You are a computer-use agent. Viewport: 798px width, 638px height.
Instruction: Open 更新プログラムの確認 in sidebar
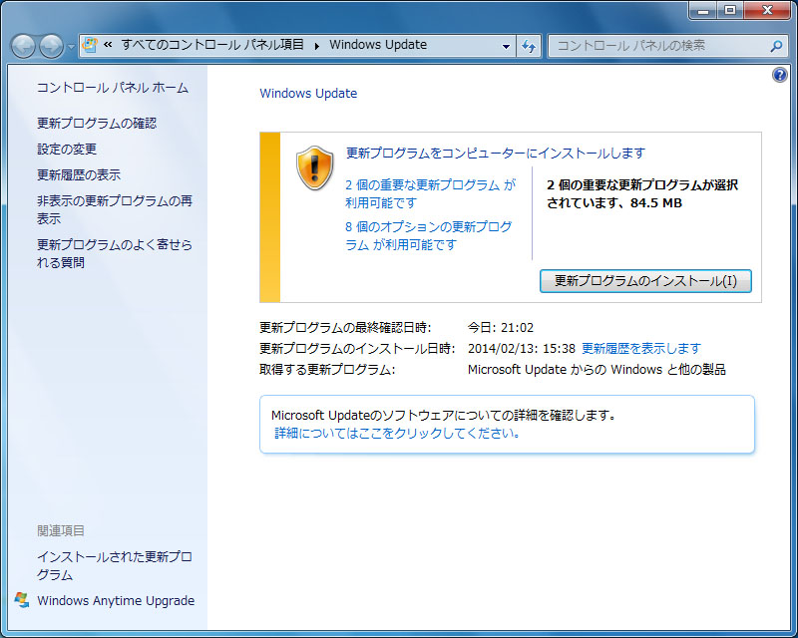click(97, 124)
